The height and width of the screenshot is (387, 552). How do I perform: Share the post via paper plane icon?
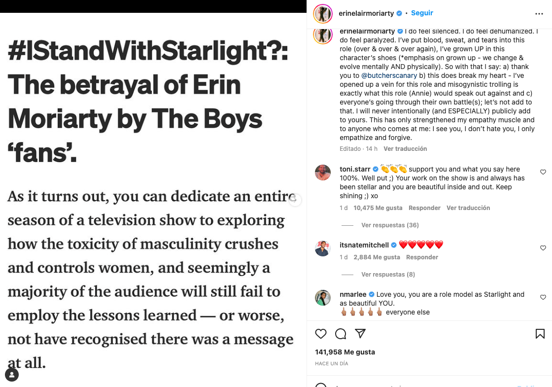point(360,334)
